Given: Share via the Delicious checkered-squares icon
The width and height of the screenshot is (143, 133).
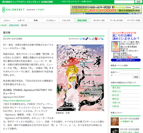Looking at the screenshot, I should coord(87,39).
